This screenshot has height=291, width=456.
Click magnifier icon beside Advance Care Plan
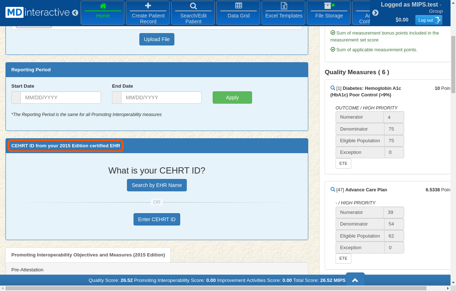(333, 190)
